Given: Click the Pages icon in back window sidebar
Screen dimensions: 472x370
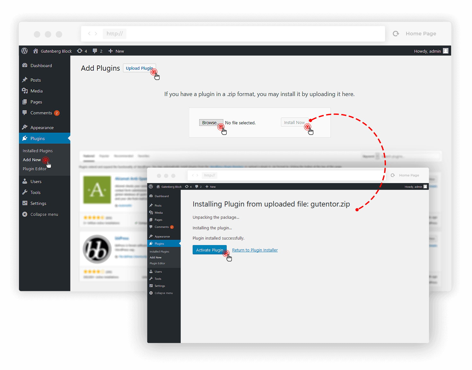Looking at the screenshot, I should [25, 101].
